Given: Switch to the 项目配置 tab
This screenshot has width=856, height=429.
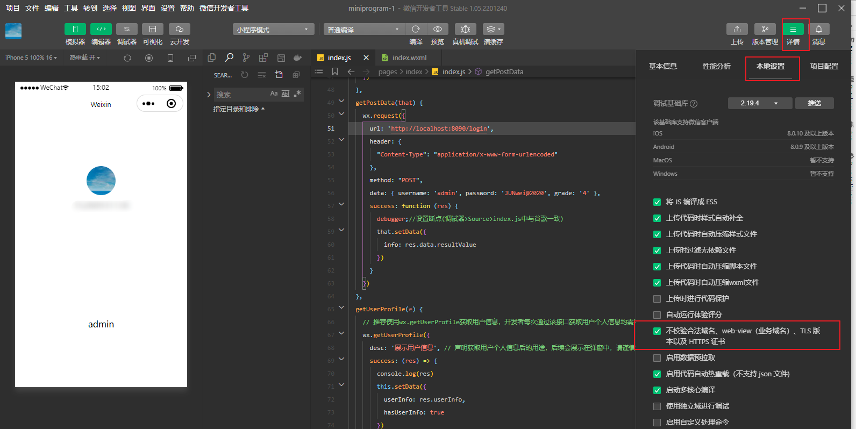Looking at the screenshot, I should (x=824, y=66).
